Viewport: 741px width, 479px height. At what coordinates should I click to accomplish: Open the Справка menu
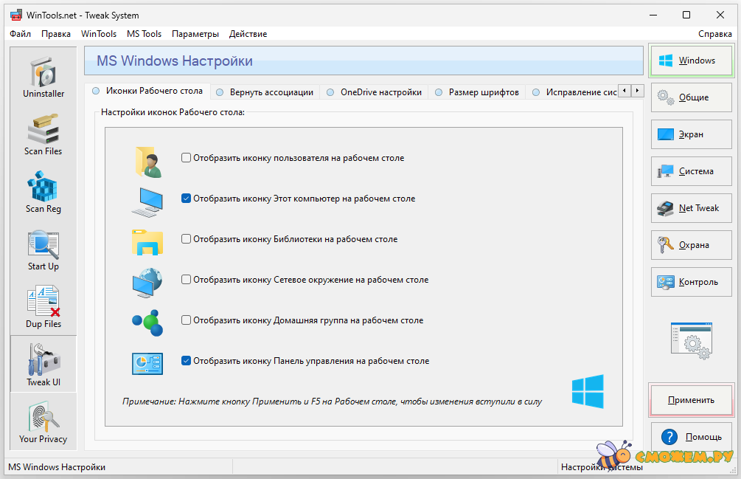click(x=715, y=34)
